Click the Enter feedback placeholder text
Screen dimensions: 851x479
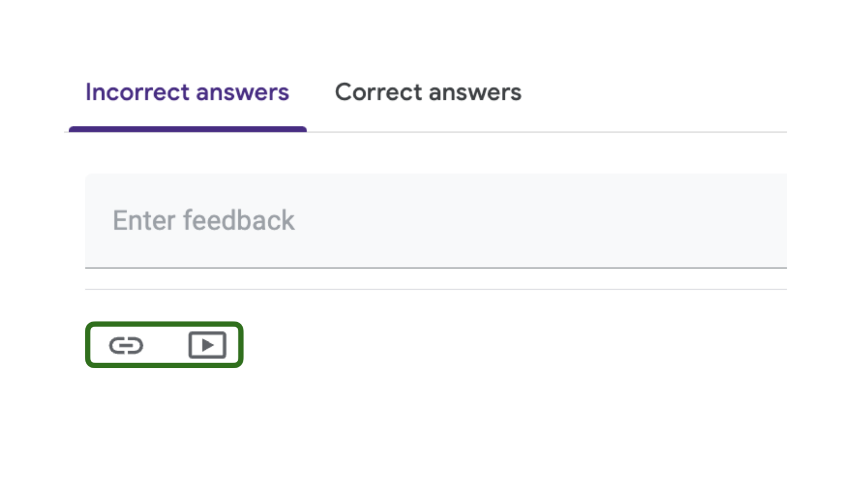203,220
